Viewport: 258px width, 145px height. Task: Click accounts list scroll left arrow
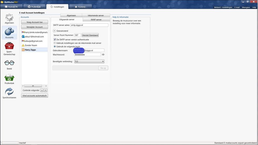[x=23, y=86]
